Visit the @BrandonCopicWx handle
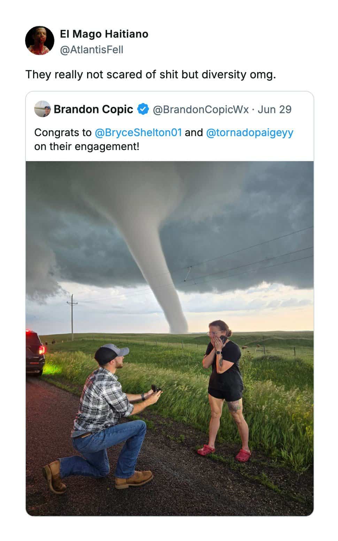Screen dimensions: 338x541 tap(201, 109)
